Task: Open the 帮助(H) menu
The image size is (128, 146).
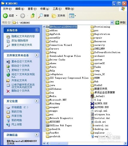Action: [70, 9]
